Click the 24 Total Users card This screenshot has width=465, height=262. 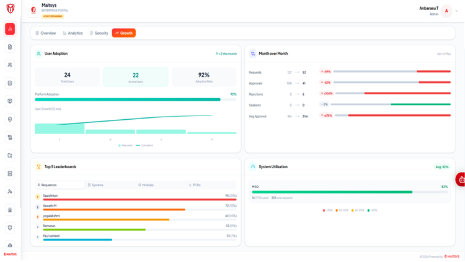tap(68, 77)
